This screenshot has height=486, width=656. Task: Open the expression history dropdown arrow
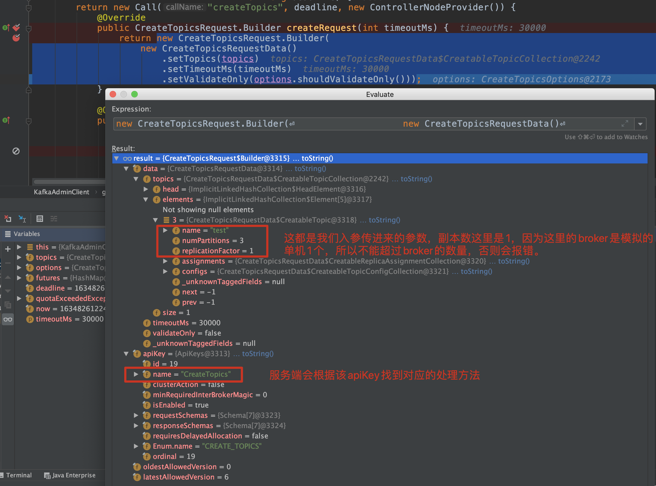click(x=640, y=124)
